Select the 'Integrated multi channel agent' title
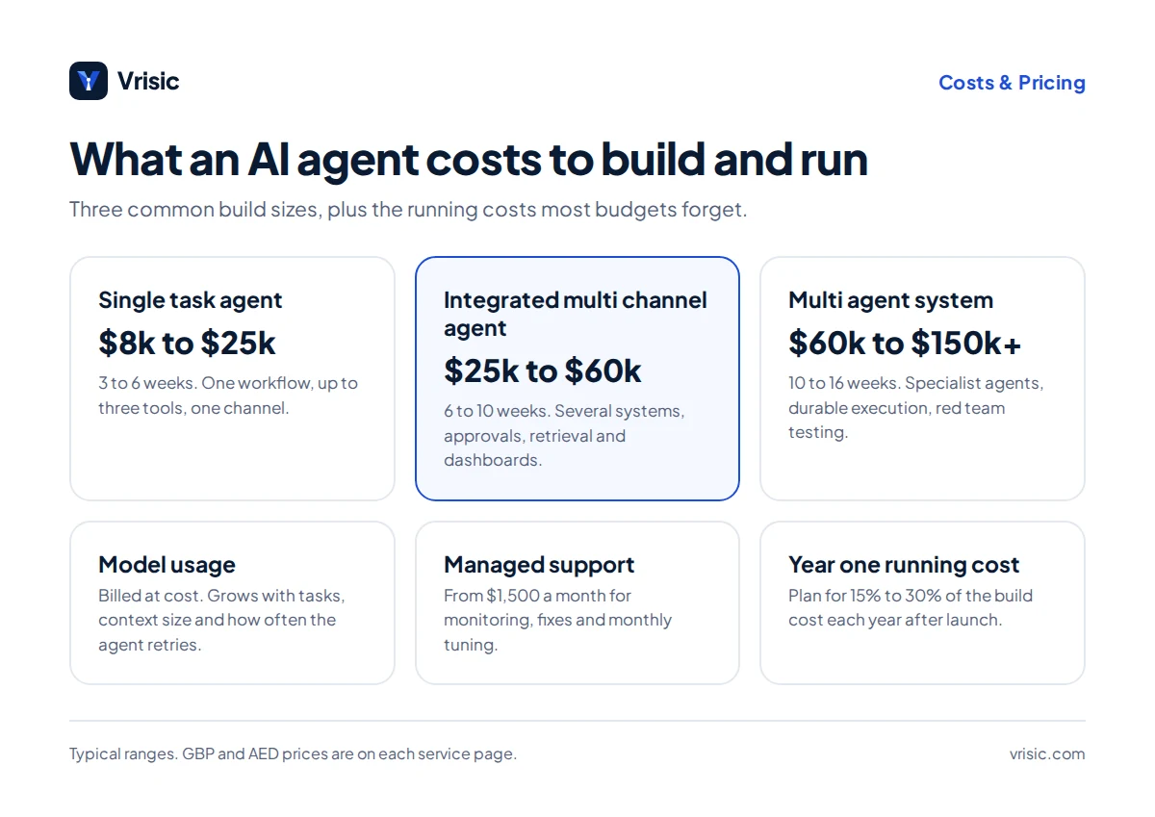1155x817 pixels. tap(576, 314)
